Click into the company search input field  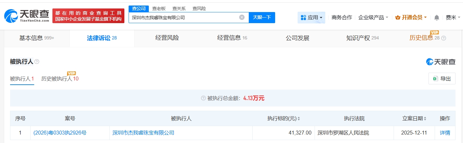tap(184, 18)
